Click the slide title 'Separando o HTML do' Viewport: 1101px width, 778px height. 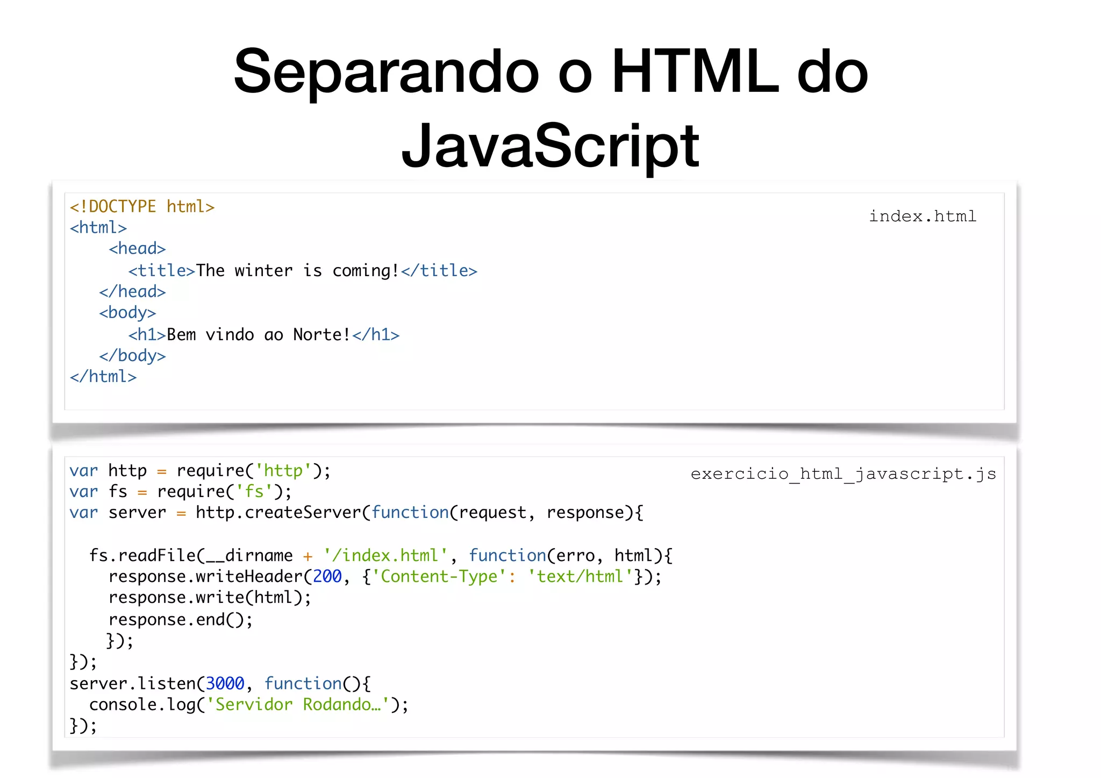(550, 71)
